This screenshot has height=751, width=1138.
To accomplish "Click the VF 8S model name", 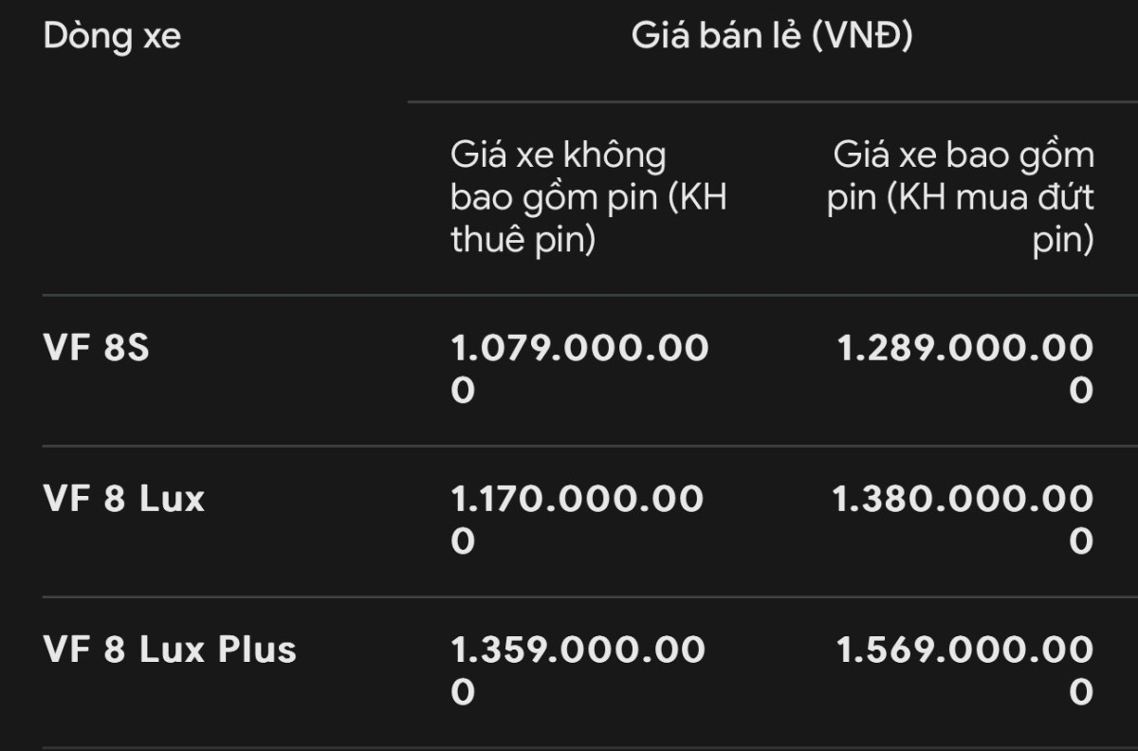I will pos(97,348).
